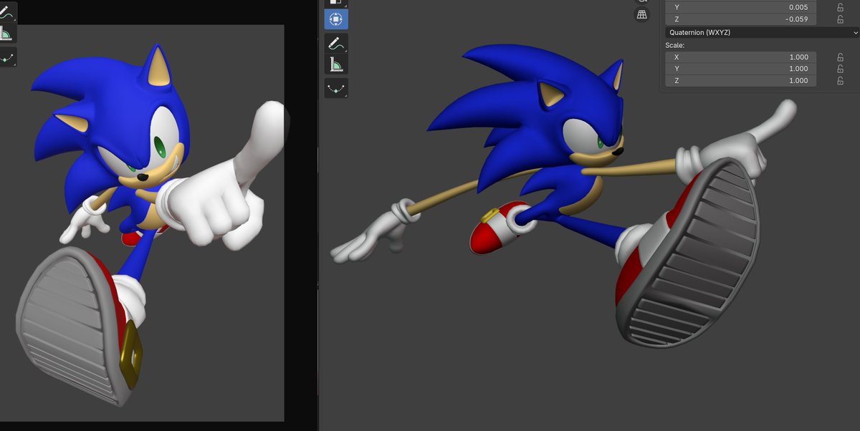Toggle lock on the -0.059 Z value
Image resolution: width=860 pixels, height=431 pixels.
pos(840,19)
